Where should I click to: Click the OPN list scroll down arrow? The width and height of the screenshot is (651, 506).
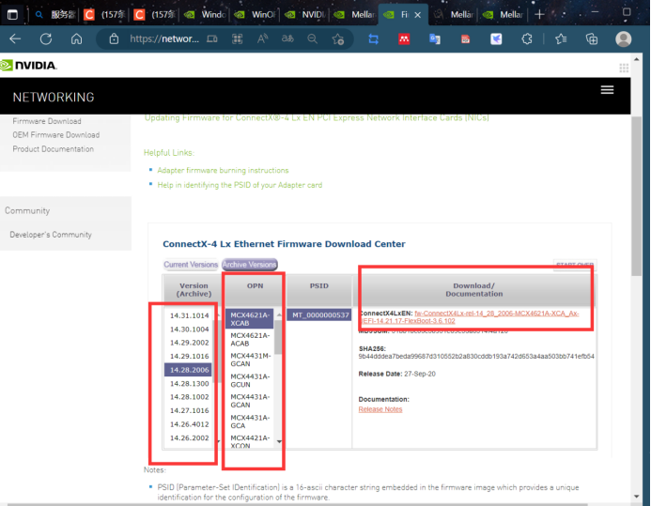pos(279,442)
